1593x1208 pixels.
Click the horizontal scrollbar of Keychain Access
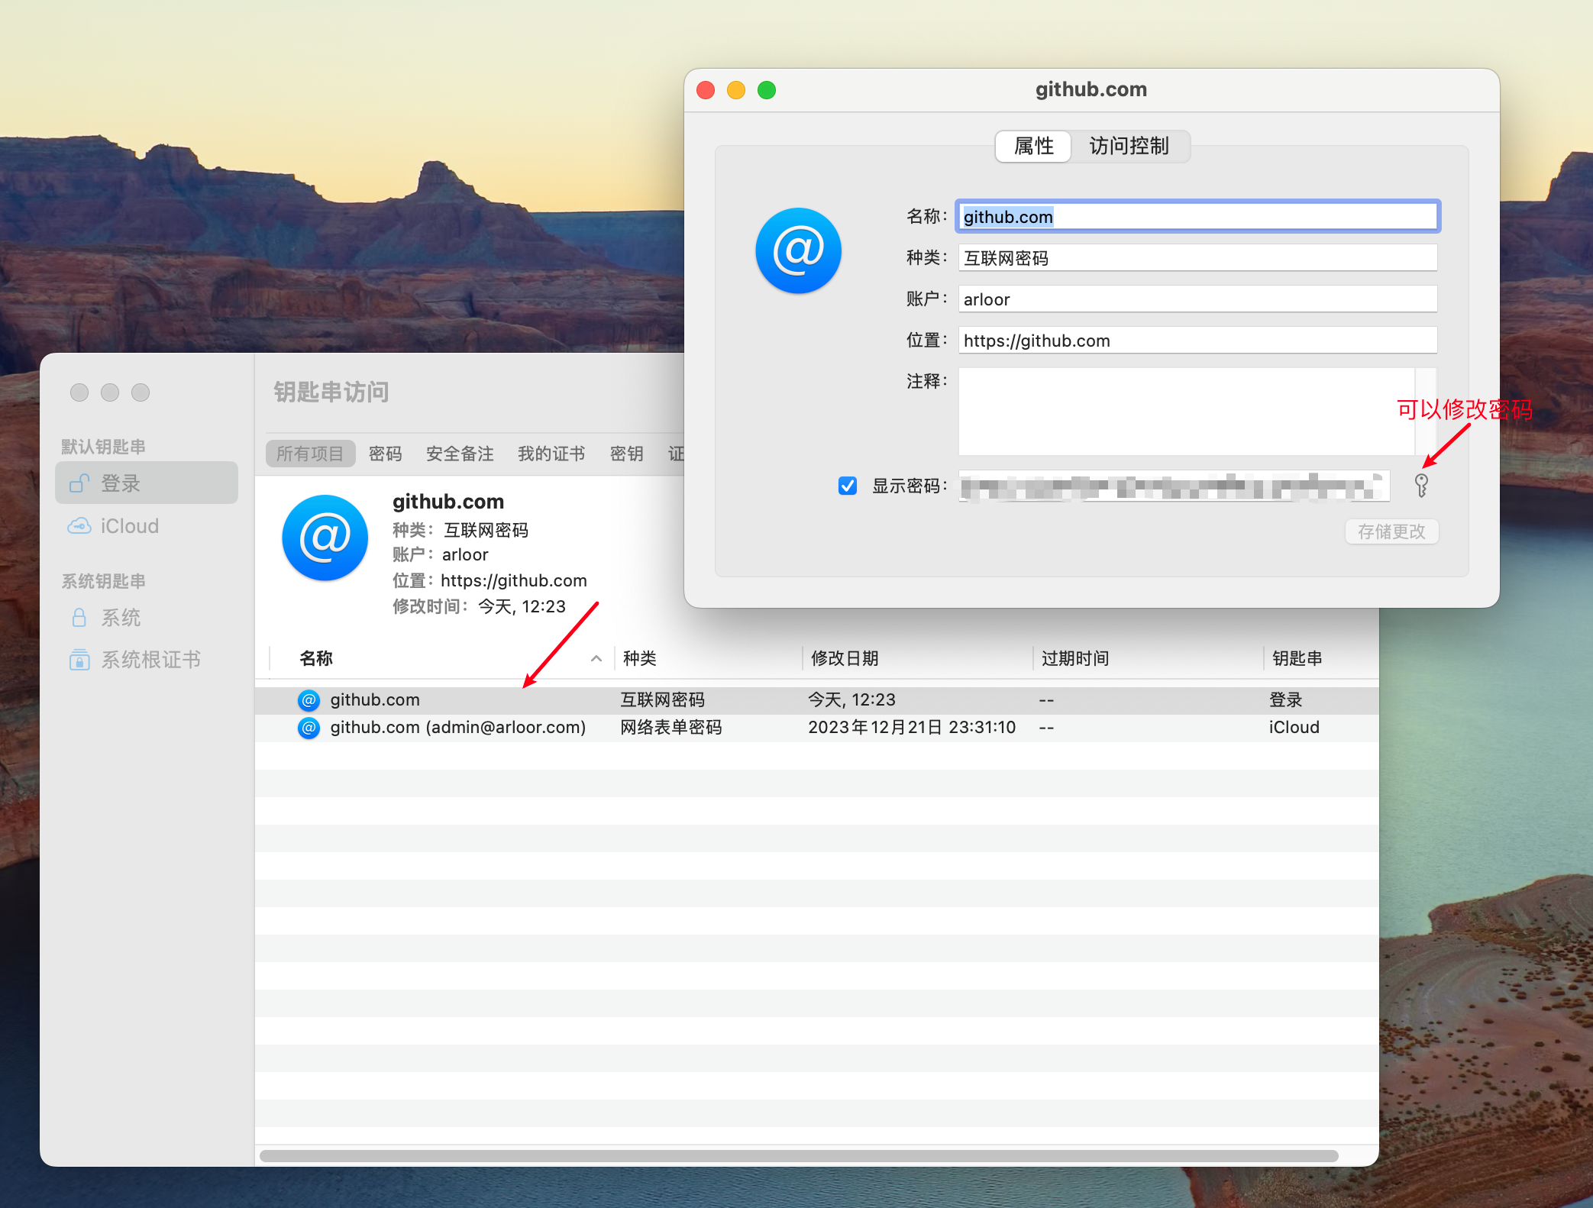(x=799, y=1156)
